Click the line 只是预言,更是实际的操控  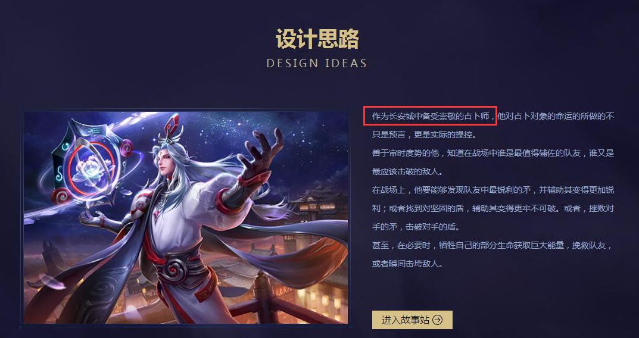[424, 134]
